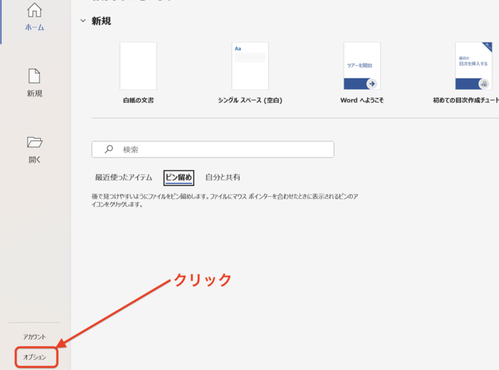Click the 新規 section heading text
Viewport: 499px width, 370px height.
pyautogui.click(x=101, y=21)
